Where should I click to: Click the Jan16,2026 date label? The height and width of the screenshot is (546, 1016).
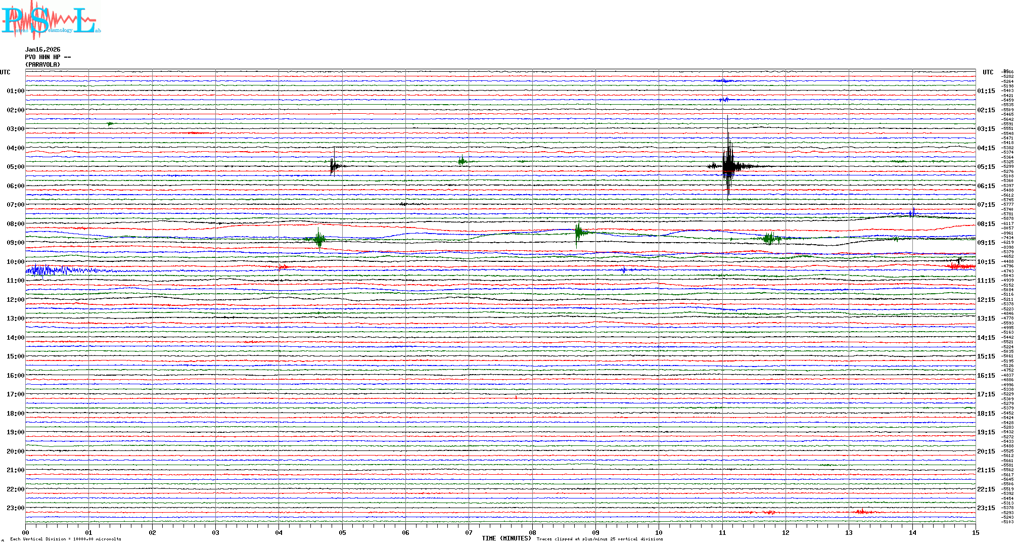(x=42, y=50)
